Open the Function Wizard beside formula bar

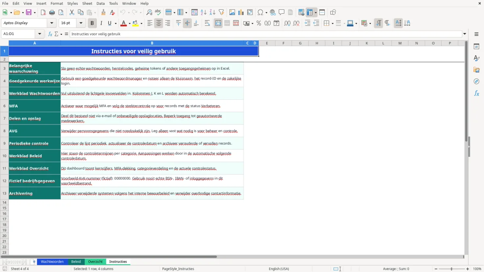tap(50, 34)
